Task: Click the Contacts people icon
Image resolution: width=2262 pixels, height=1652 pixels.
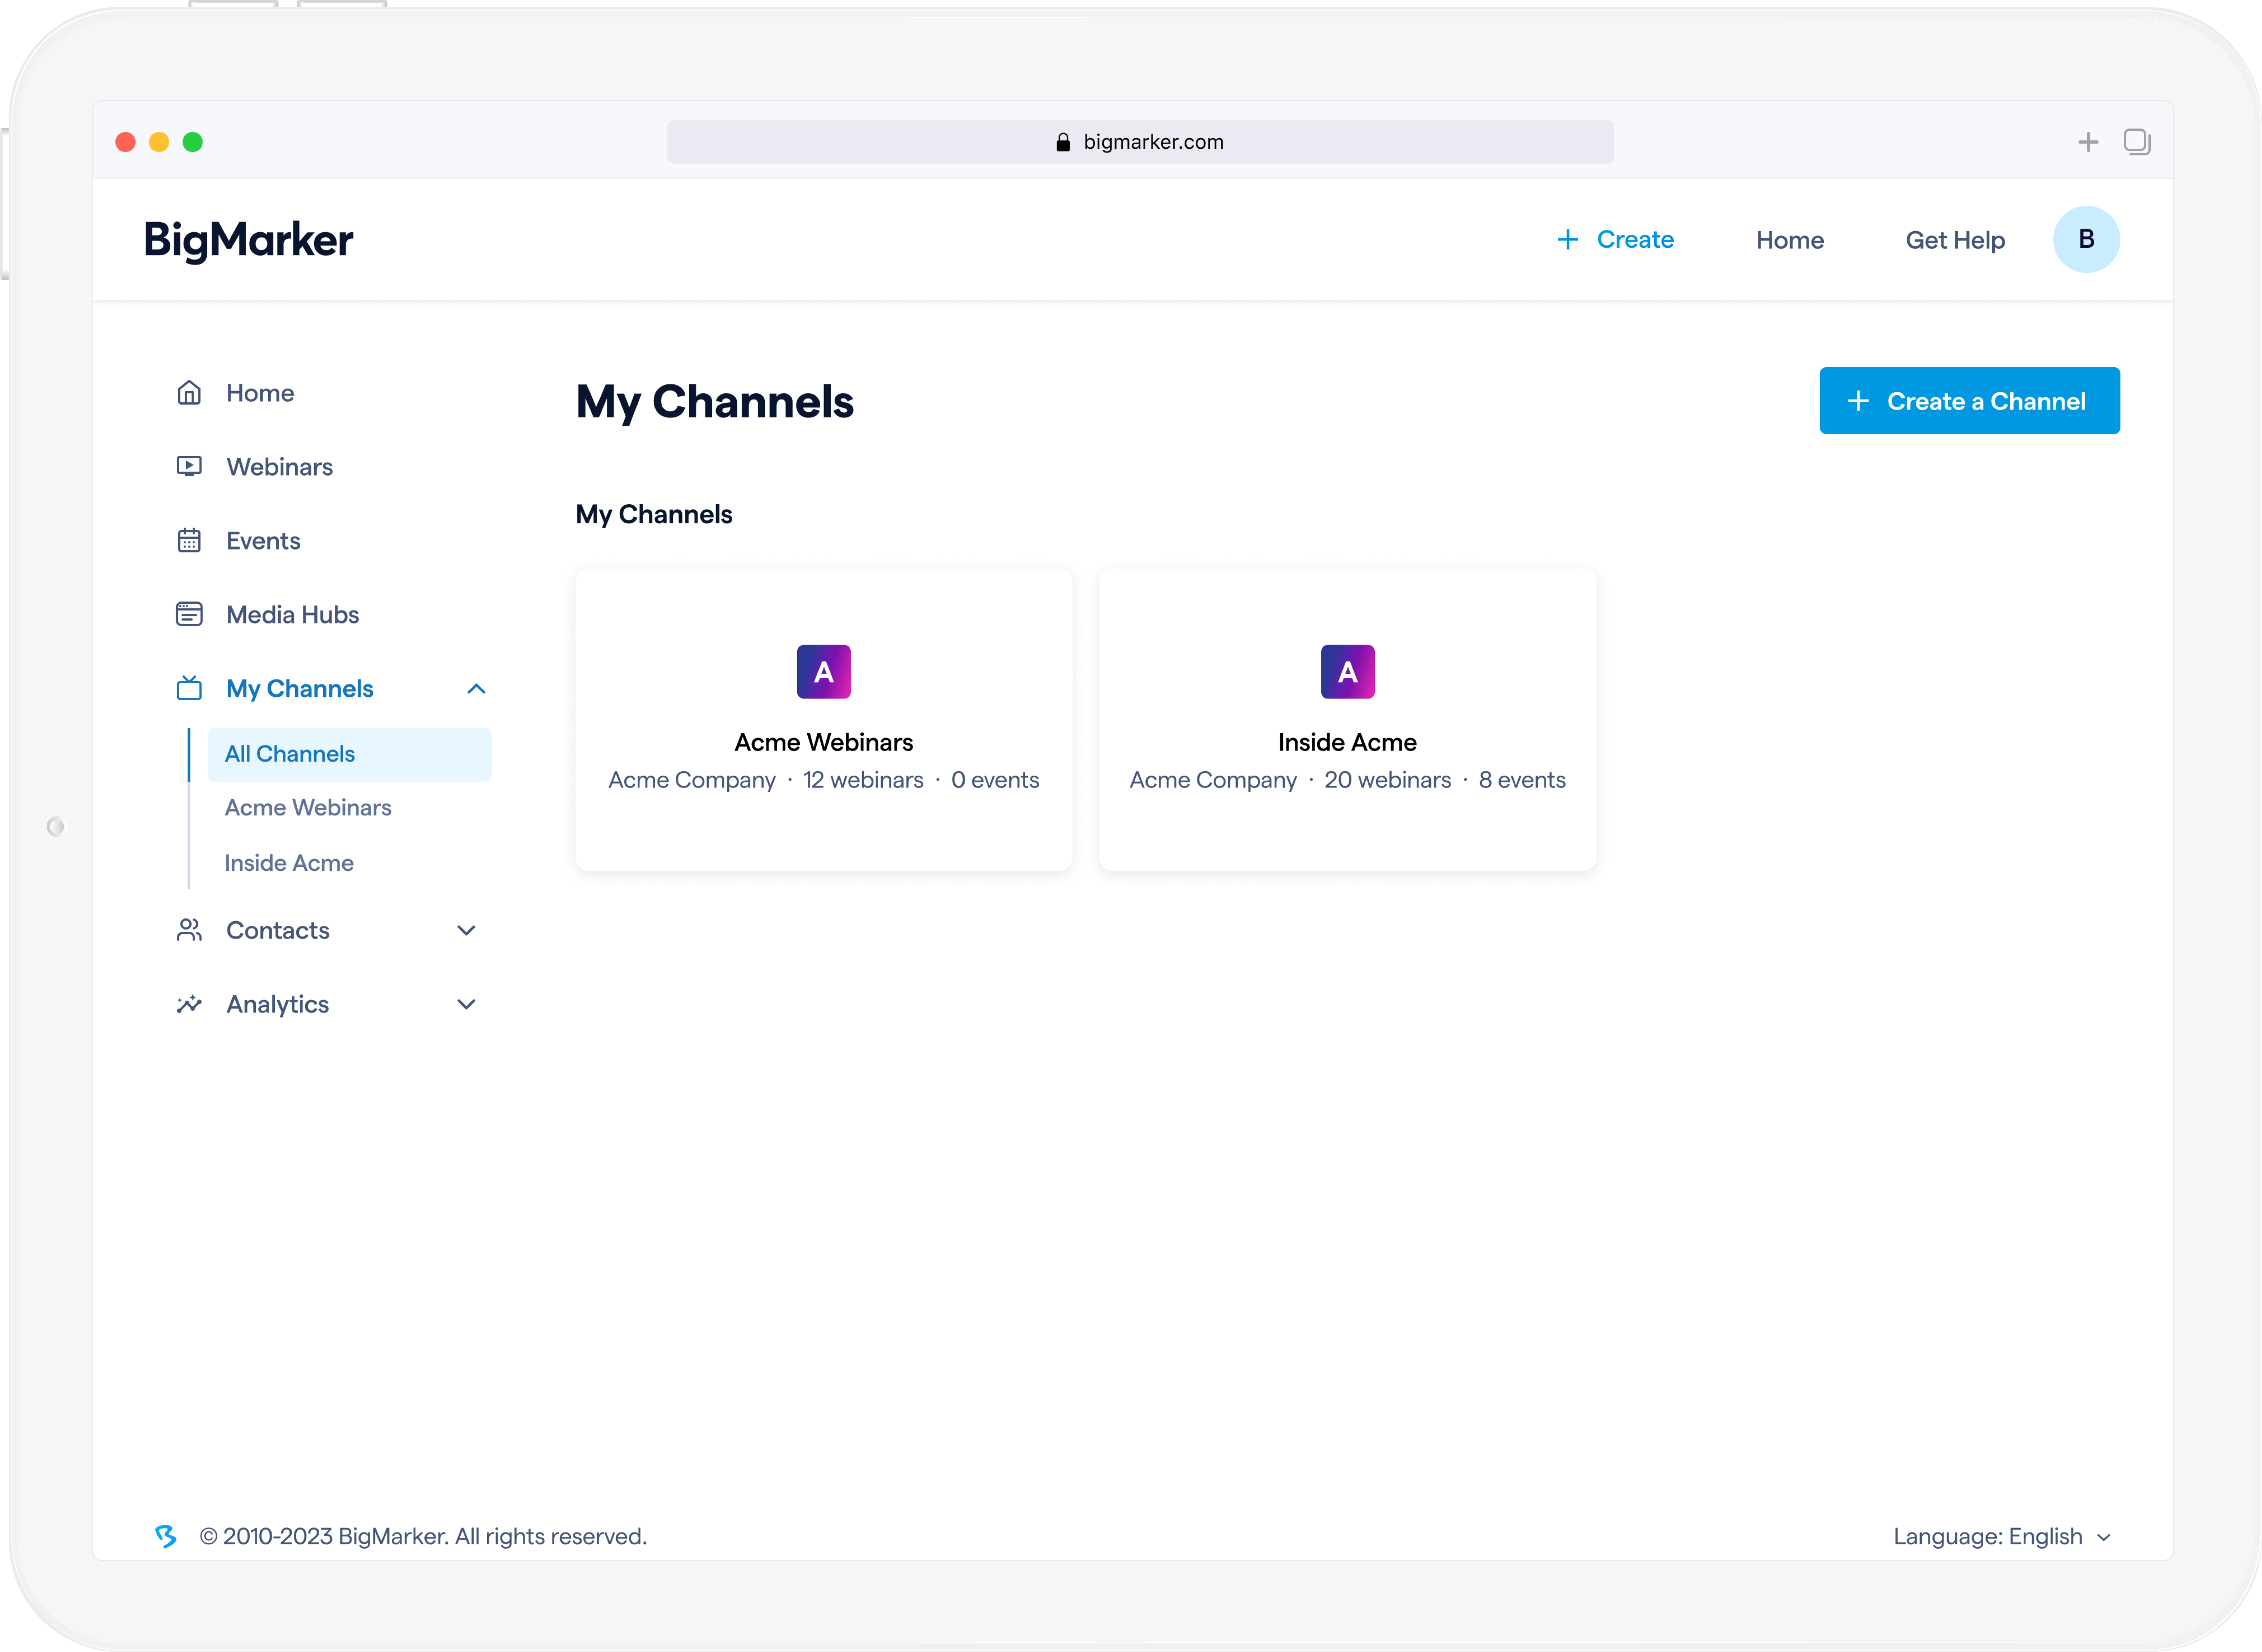Action: pyautogui.click(x=189, y=930)
